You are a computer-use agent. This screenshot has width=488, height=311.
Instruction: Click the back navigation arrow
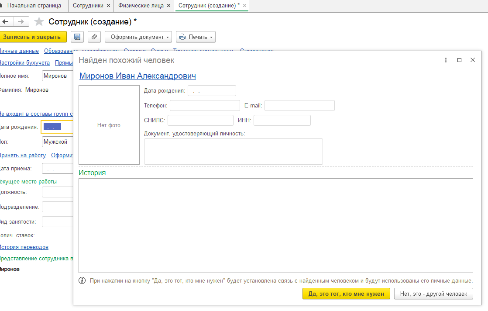coord(6,21)
